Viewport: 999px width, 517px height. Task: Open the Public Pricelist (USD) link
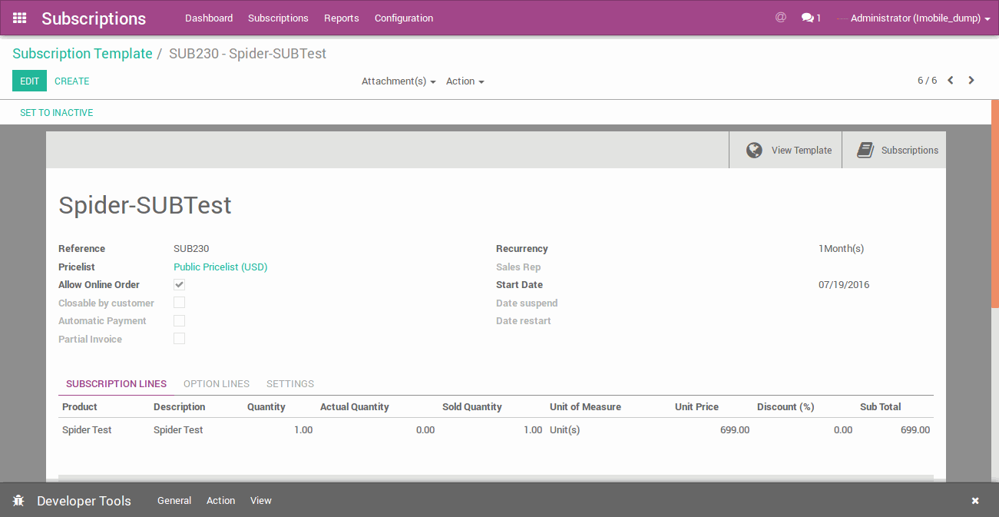[220, 267]
